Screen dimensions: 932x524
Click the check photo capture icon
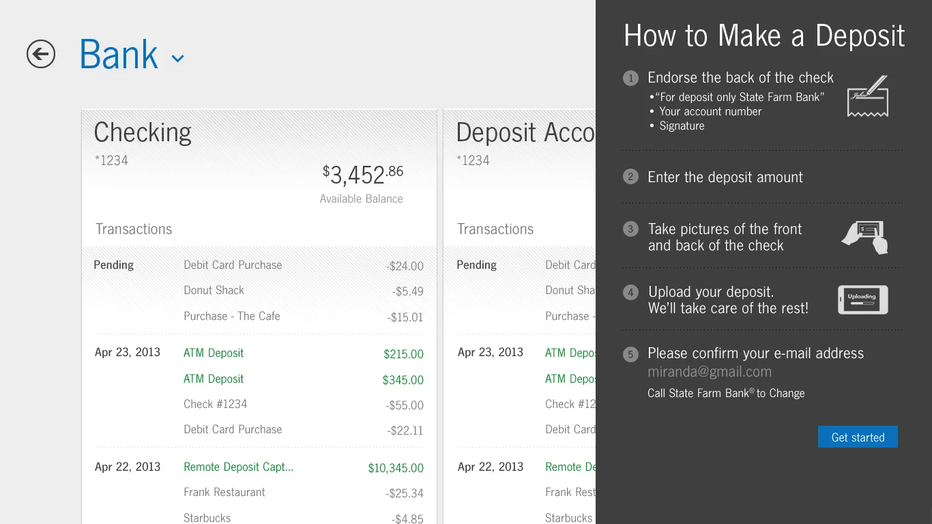click(x=864, y=237)
